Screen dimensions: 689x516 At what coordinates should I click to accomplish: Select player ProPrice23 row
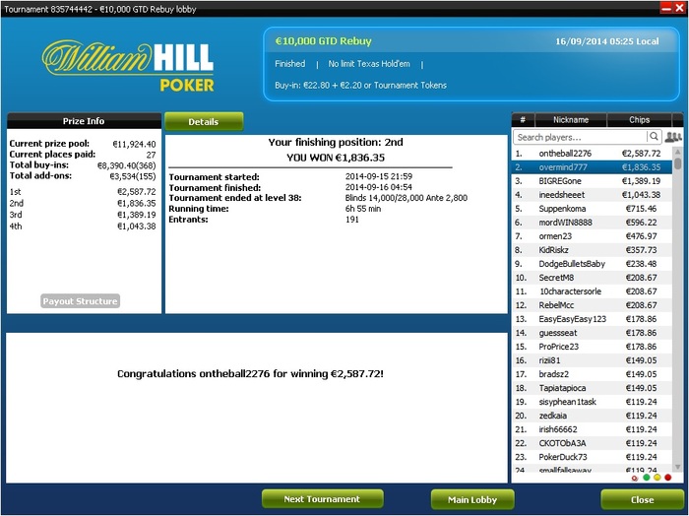592,347
